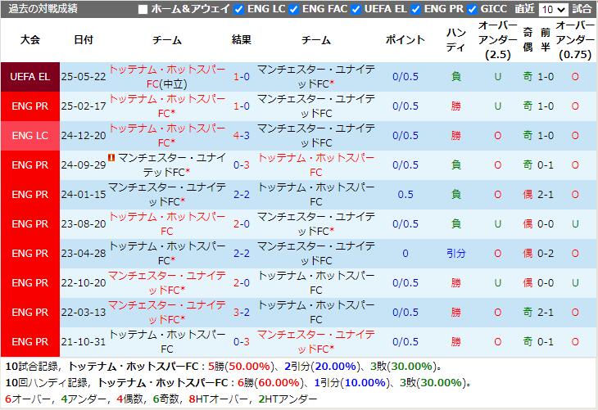598x410 pixels.
Task: Open the 0-3 result from the 21-10-31 match
Action: (x=242, y=341)
